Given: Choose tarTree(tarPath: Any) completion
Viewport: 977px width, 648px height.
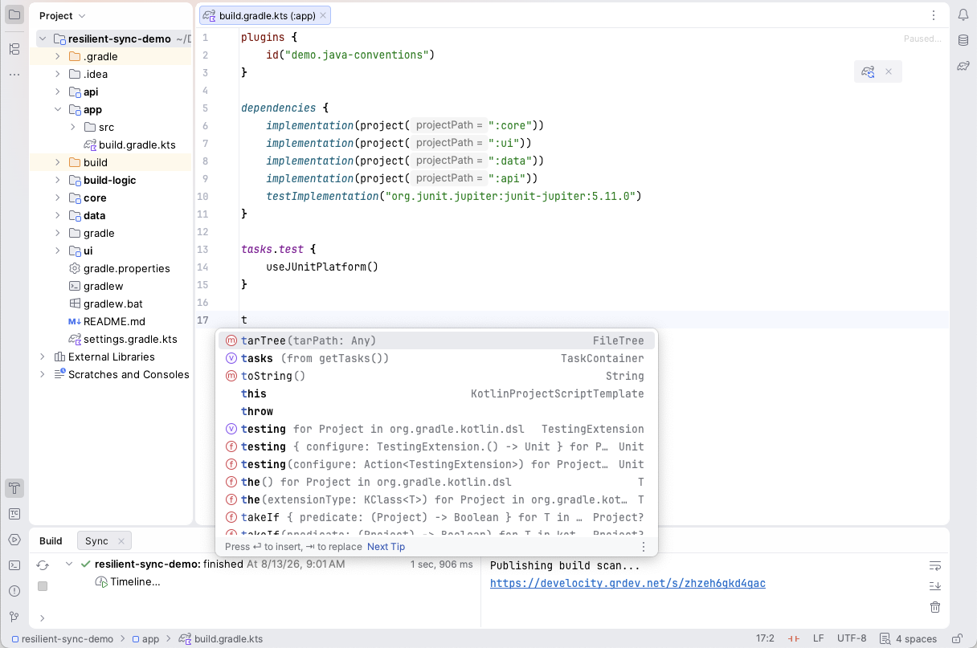Looking at the screenshot, I should [x=437, y=340].
